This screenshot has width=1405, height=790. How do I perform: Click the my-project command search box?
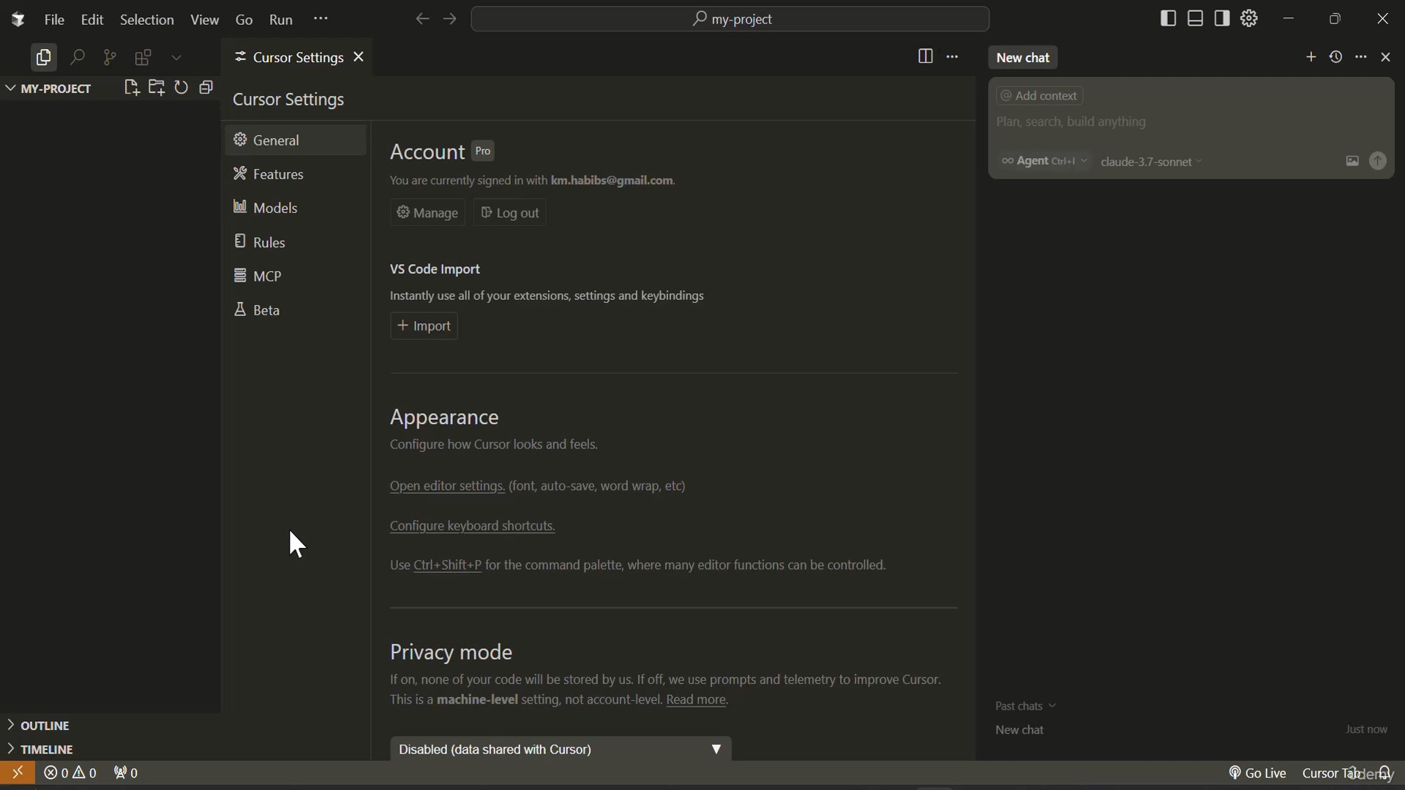(x=730, y=19)
